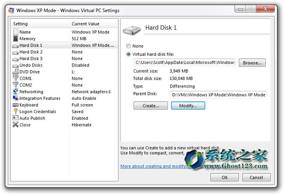Select the Virtual hard disk file option
The height and width of the screenshot is (195, 284).
click(129, 54)
